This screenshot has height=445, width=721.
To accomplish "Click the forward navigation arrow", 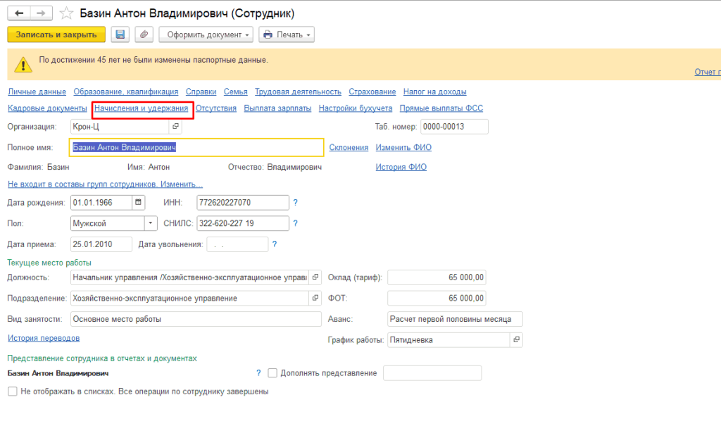I will (x=42, y=13).
